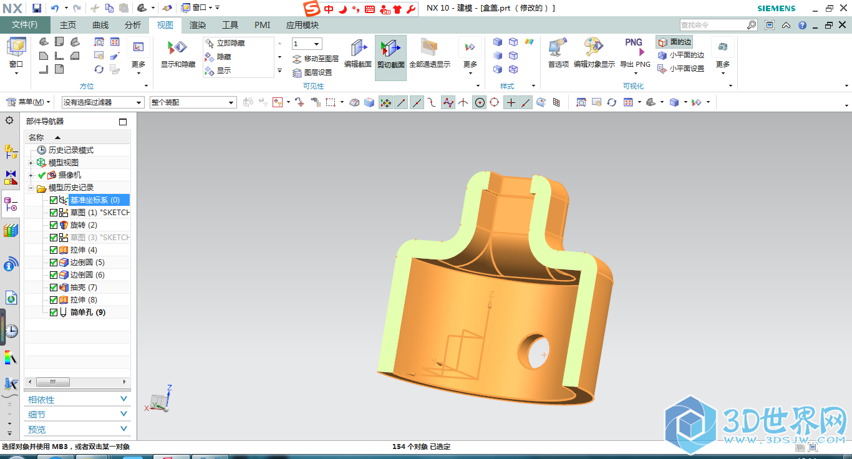Expand the 模型视图 tree node

(31, 163)
